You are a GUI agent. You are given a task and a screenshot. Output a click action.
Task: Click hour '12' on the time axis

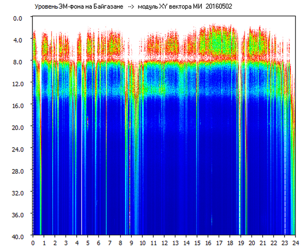coord(164,243)
